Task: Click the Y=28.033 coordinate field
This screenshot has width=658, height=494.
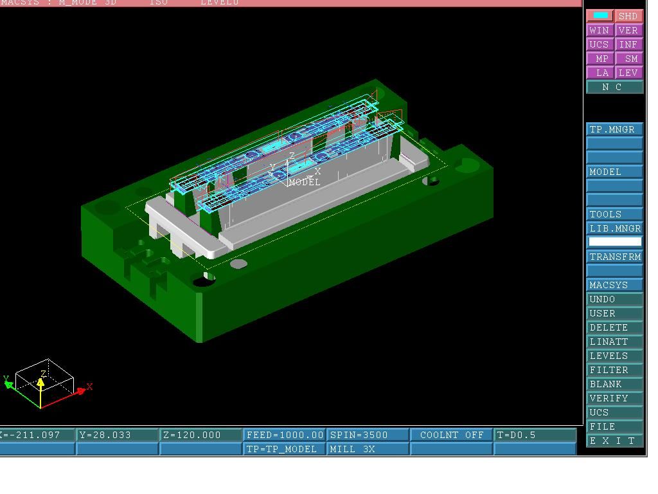Action: (x=117, y=435)
